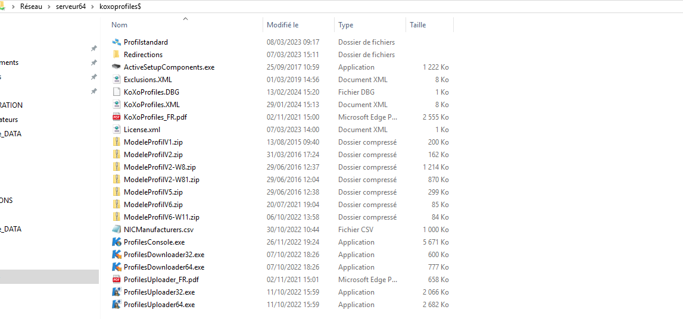Click the ModeleProfilV6-W11.zip archive icon
683x319 pixels.
click(116, 217)
